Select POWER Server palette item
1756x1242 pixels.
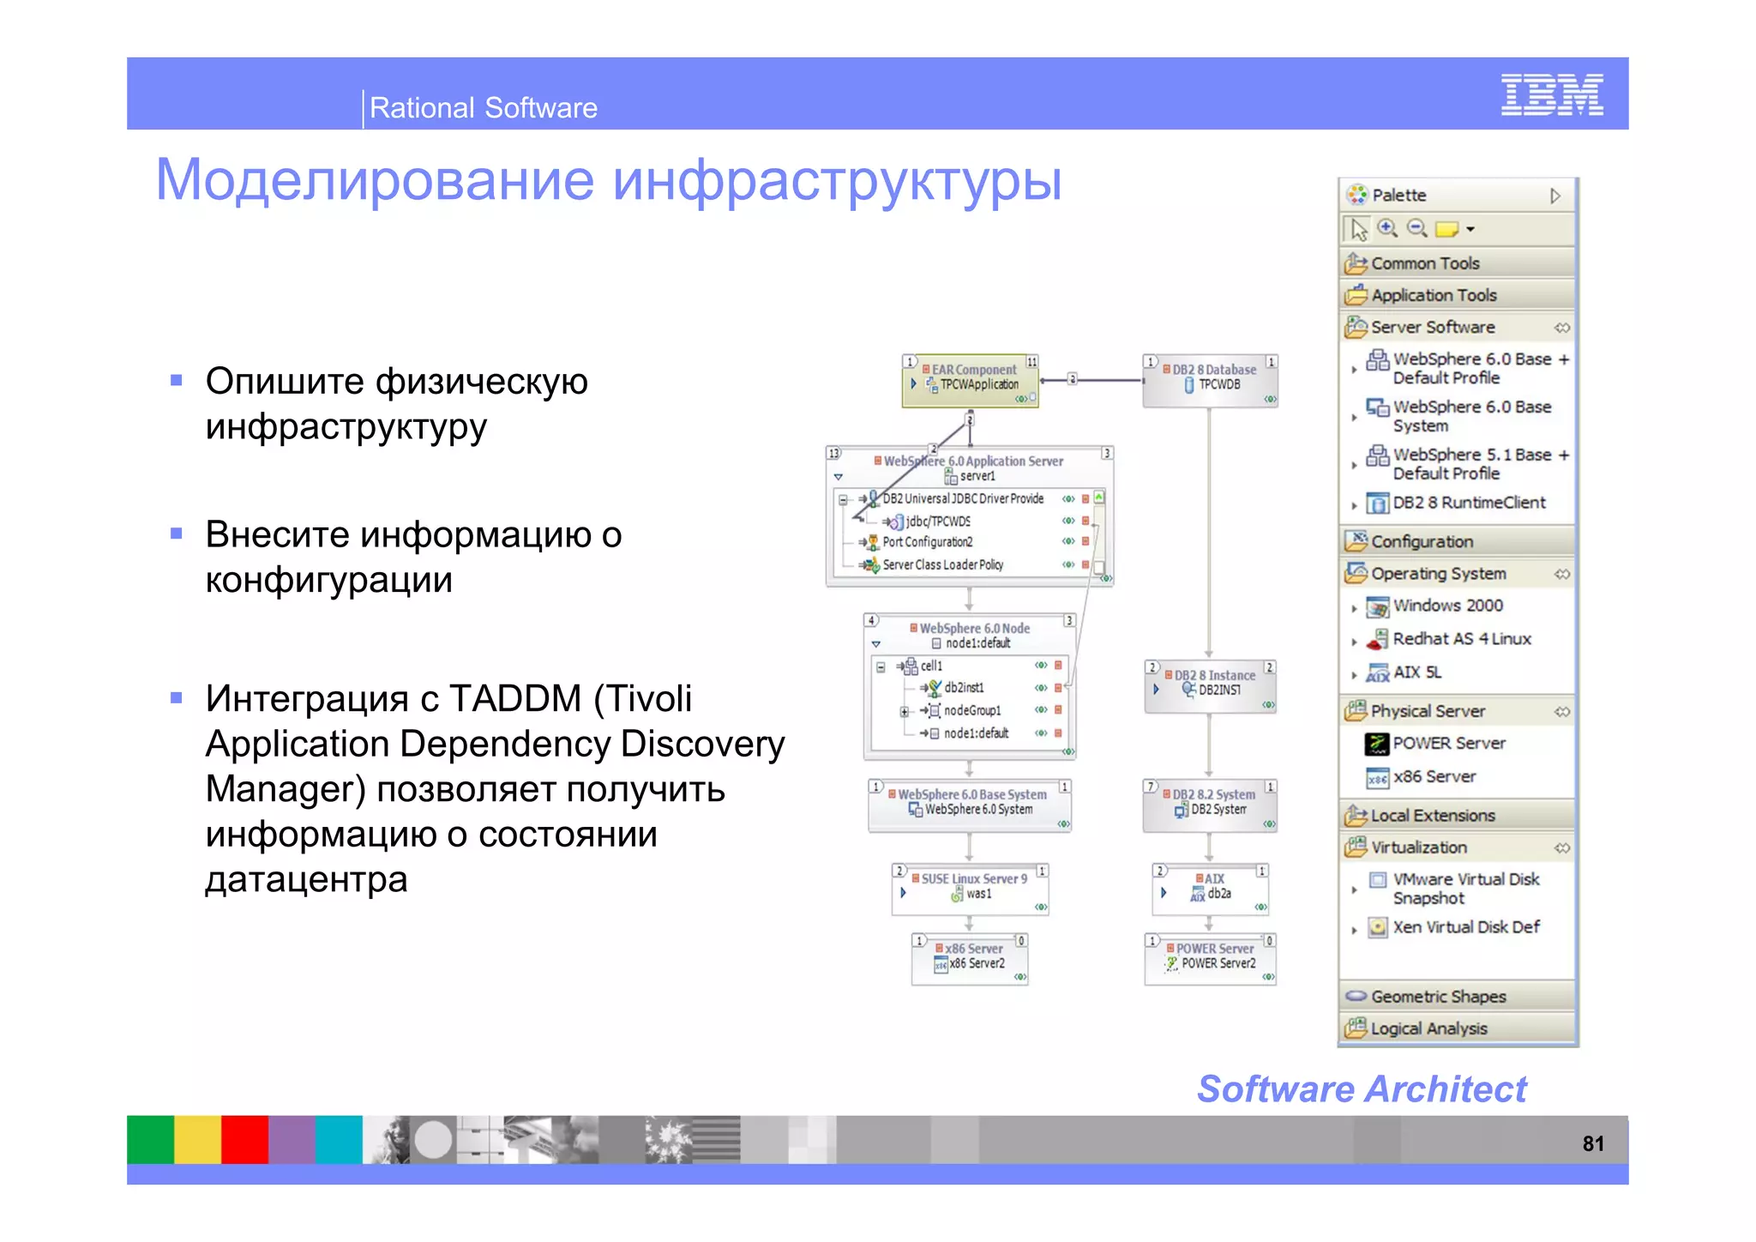(x=1434, y=744)
